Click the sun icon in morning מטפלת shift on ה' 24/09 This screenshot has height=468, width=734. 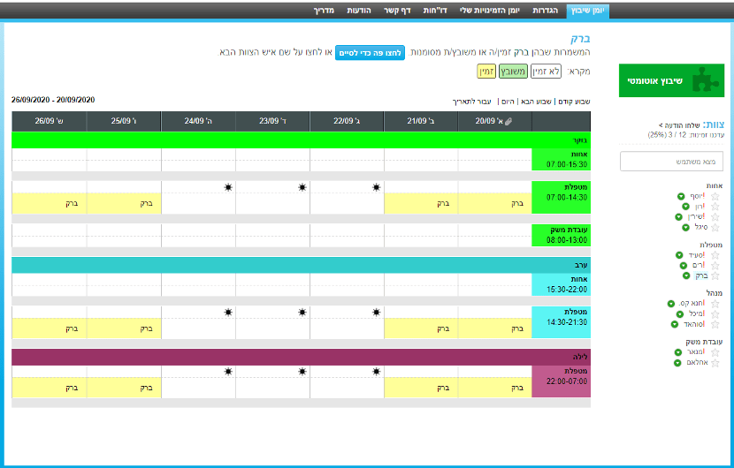click(x=229, y=187)
